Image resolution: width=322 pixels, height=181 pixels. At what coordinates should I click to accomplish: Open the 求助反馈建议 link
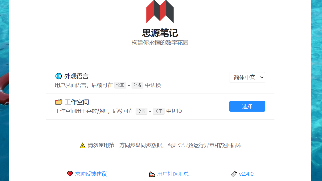[91, 174]
